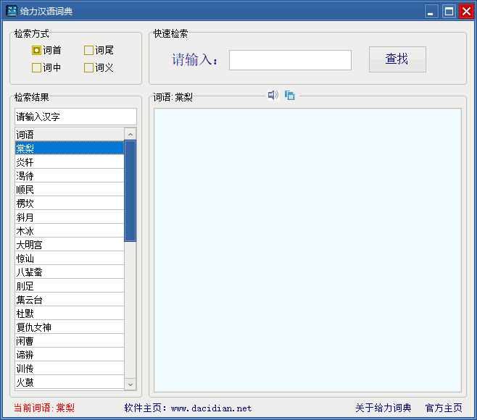Select the word 木冰 in results

(x=70, y=231)
